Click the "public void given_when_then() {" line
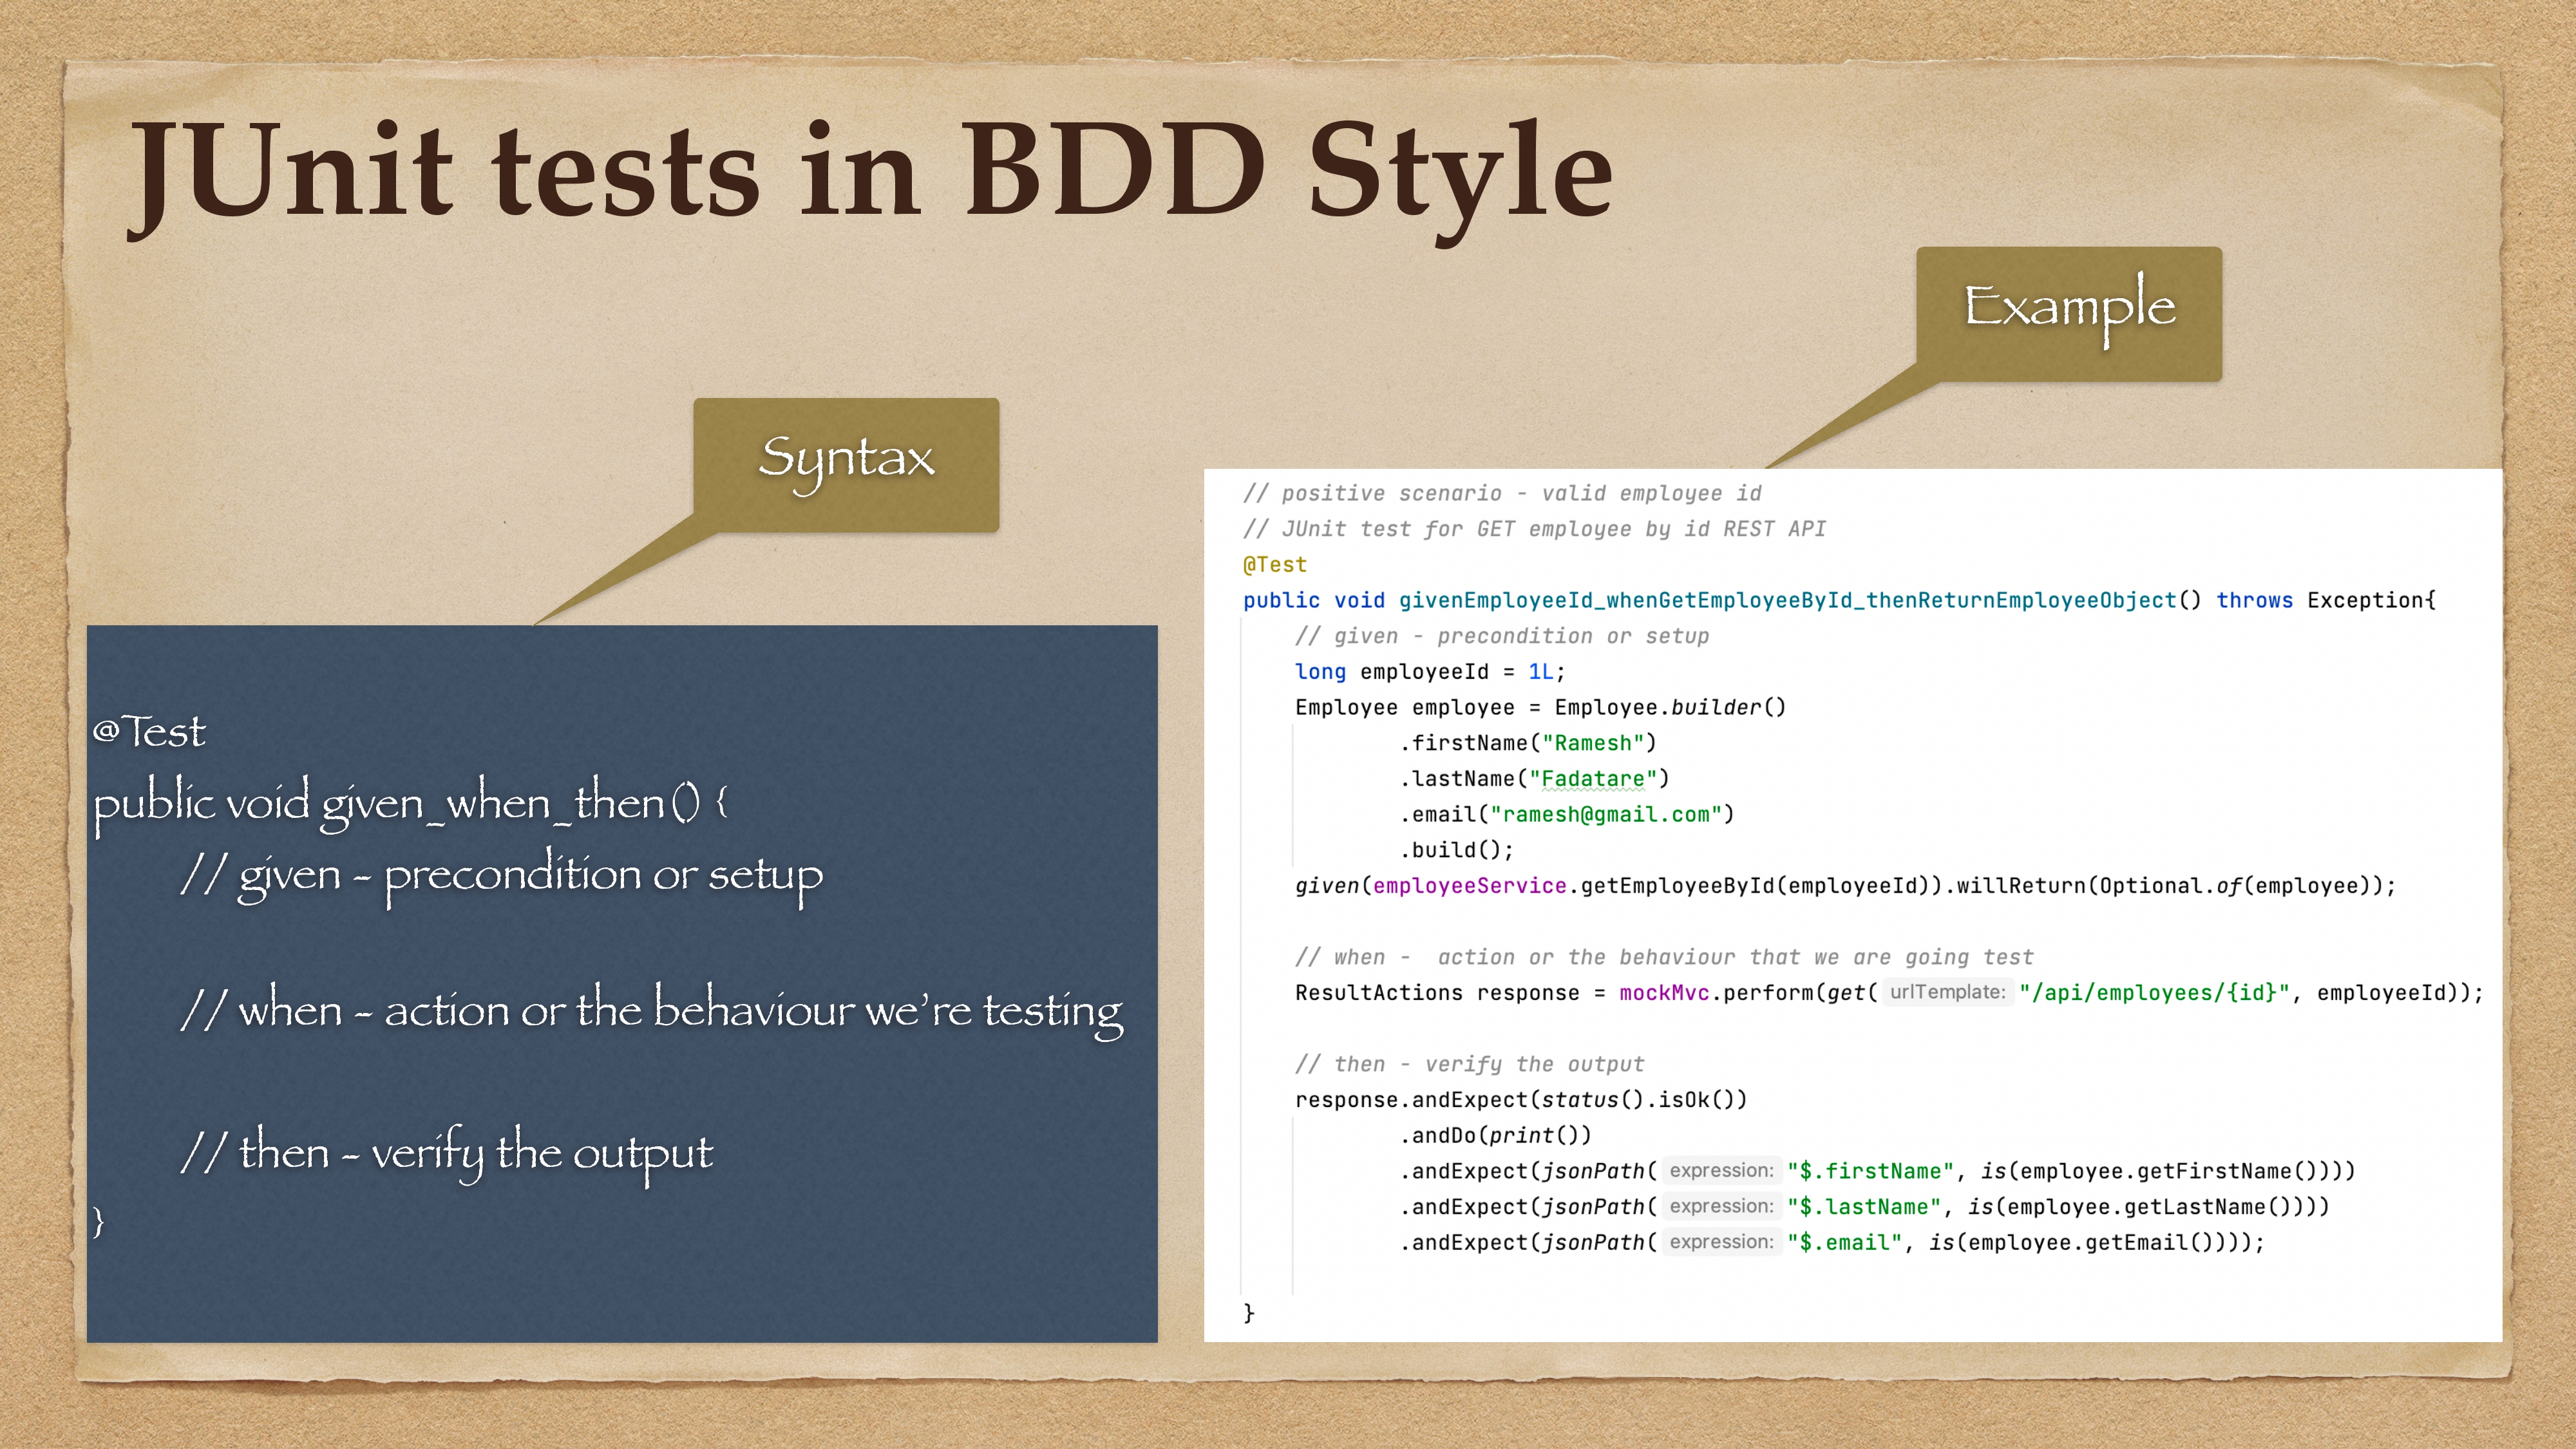This screenshot has width=2576, height=1449. 411,805
